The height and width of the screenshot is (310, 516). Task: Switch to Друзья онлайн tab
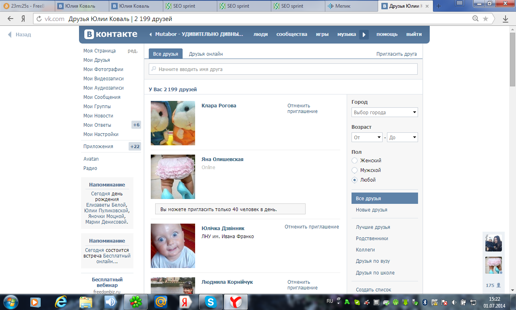[206, 54]
